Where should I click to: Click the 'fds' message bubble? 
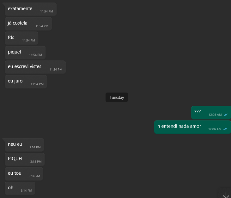click(x=21, y=38)
